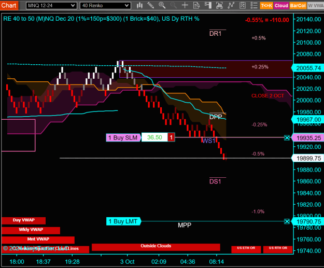Click the zoom in magnifier icon
Screen dimensions: 324x268
coord(162,5)
